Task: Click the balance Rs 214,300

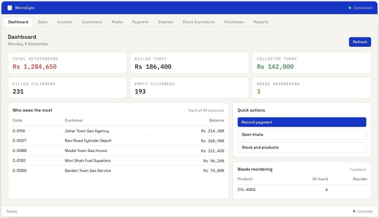Action: click(x=212, y=131)
